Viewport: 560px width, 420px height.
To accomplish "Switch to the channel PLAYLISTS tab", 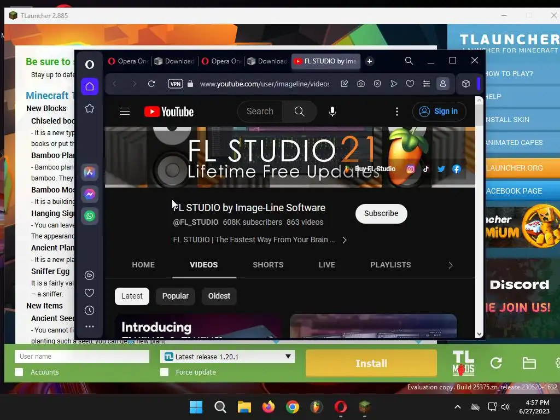I will coord(390,265).
